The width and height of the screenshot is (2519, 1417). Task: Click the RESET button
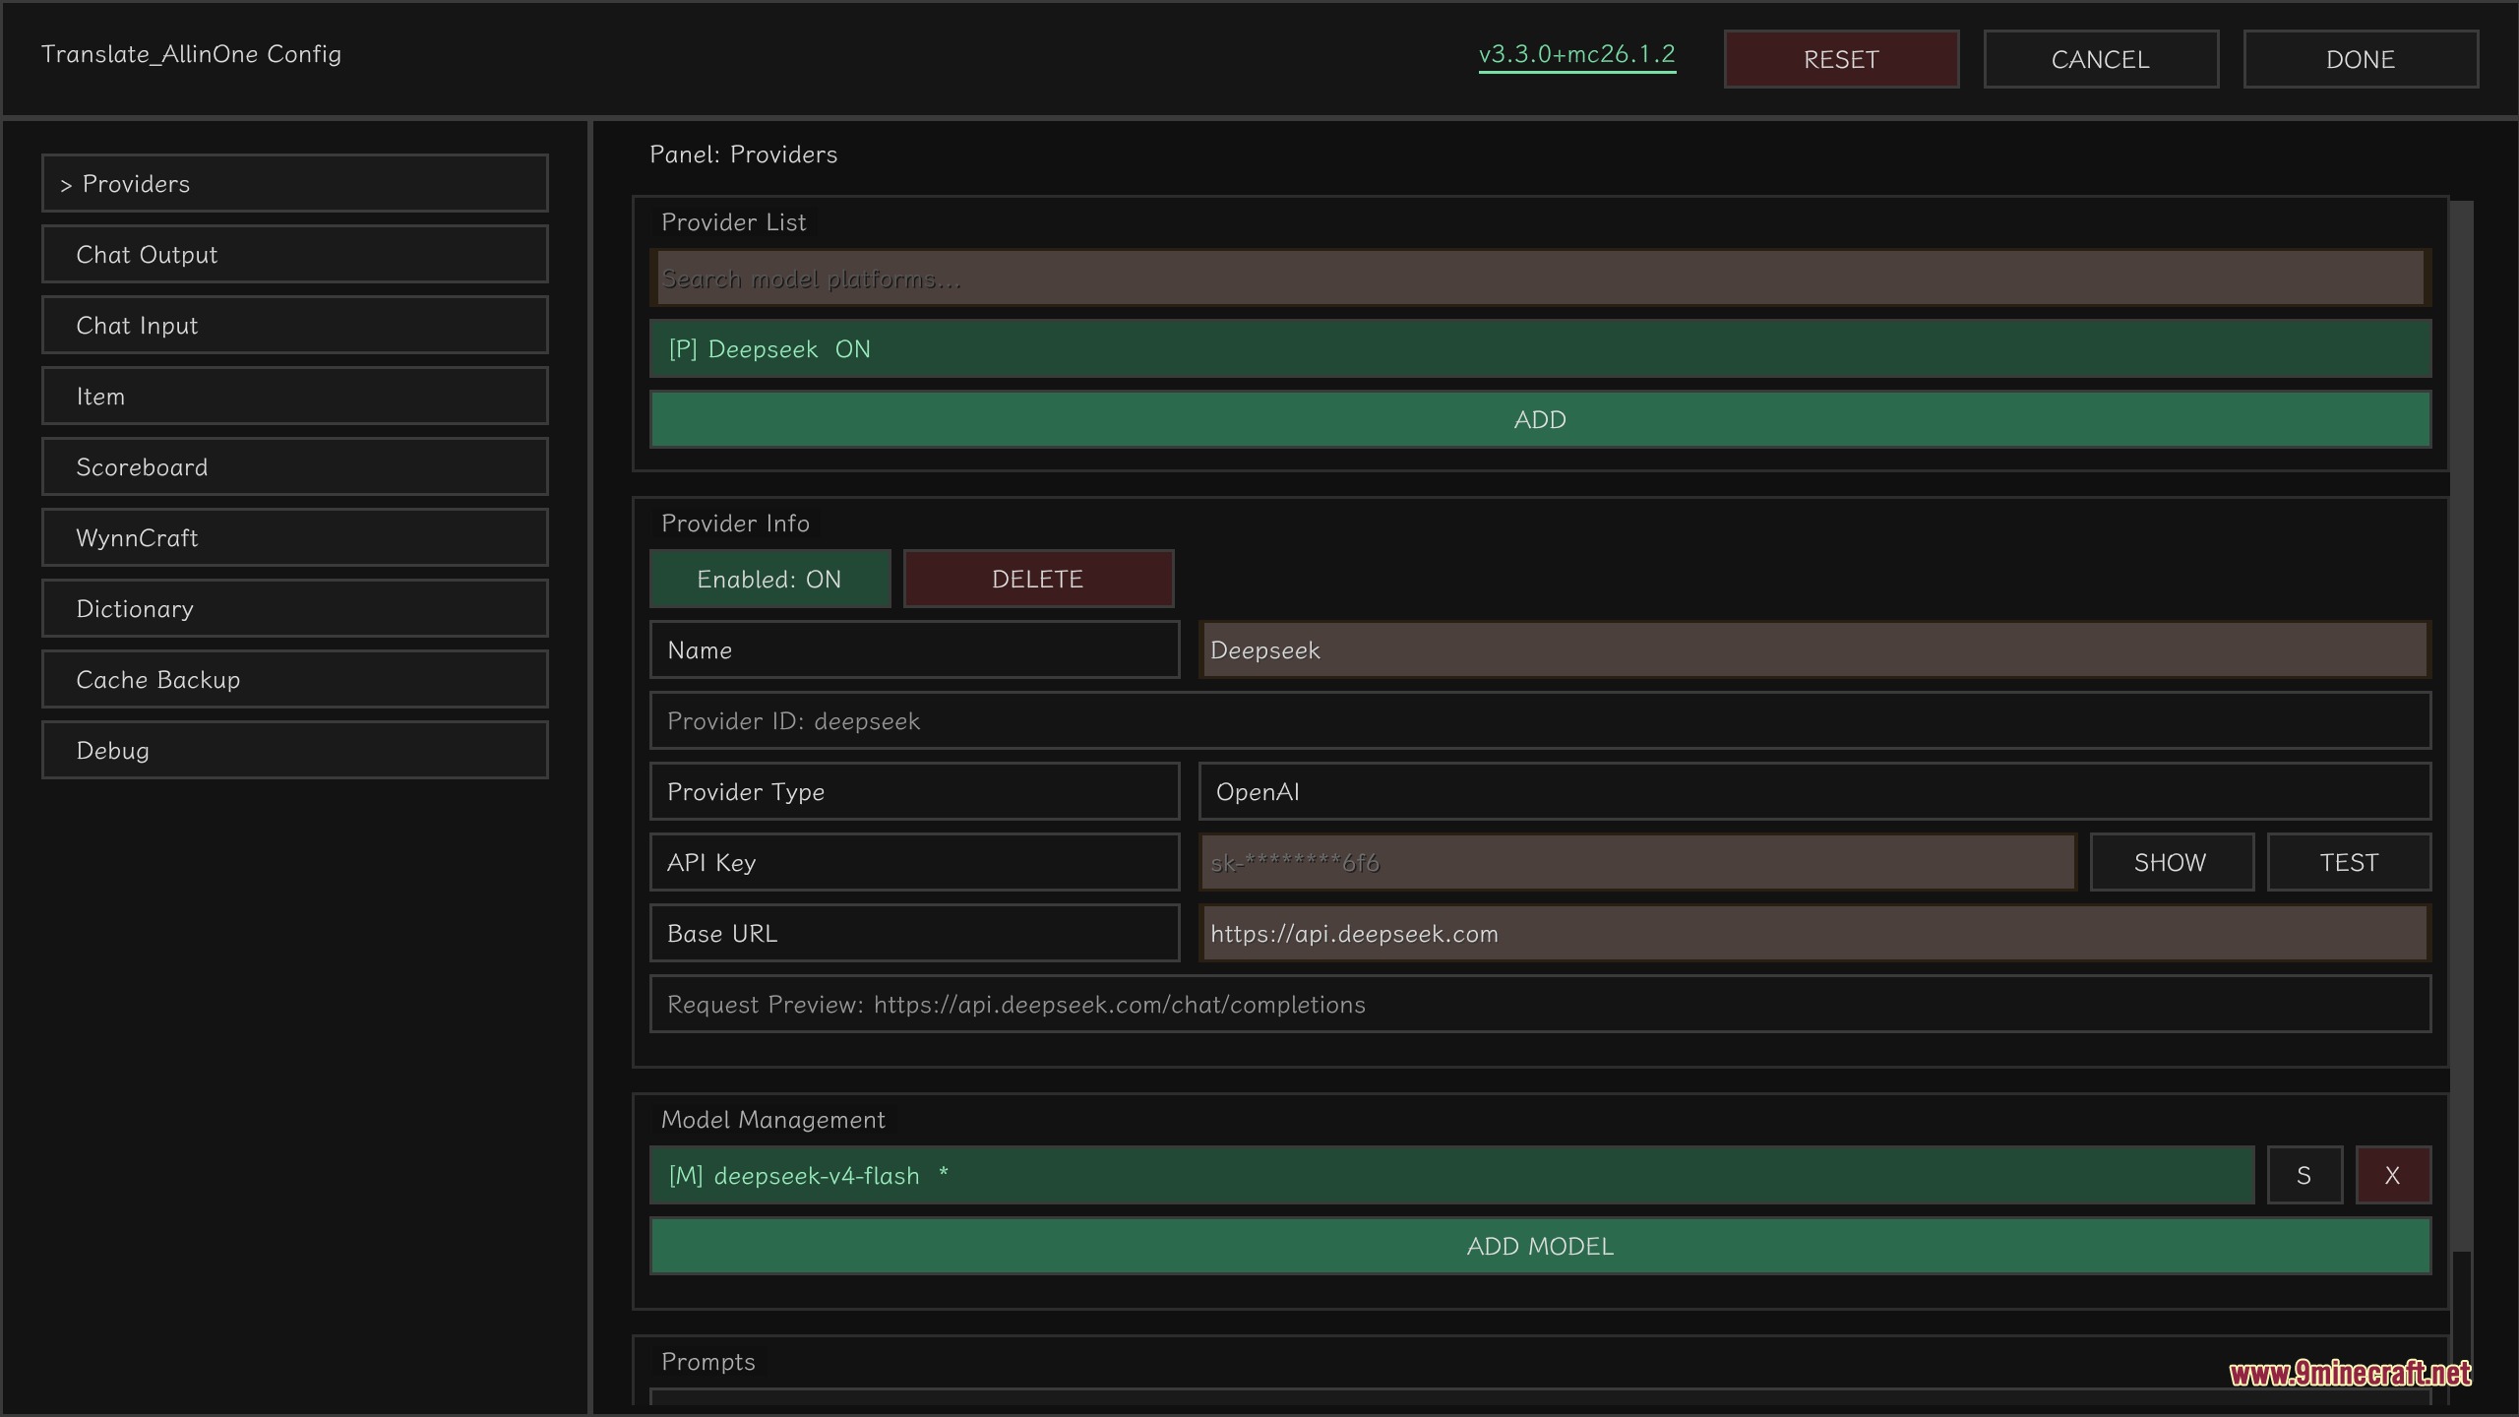coord(1841,59)
